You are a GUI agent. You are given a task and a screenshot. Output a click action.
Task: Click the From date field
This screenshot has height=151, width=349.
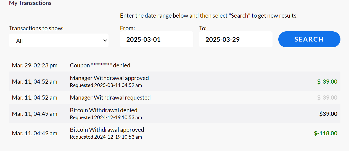(157, 39)
